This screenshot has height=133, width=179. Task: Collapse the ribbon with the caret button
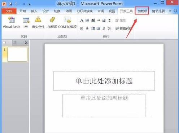(170, 11)
